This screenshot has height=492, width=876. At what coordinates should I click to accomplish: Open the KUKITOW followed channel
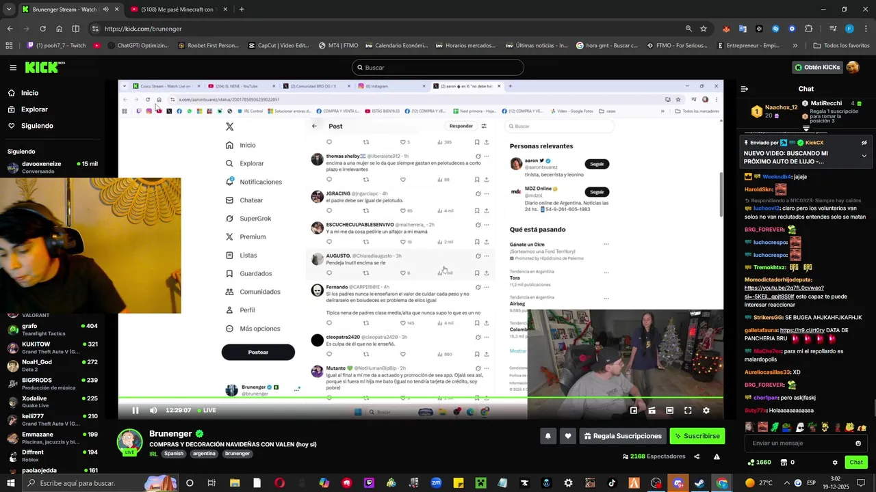point(52,348)
